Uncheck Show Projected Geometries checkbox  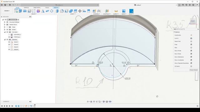(191, 63)
